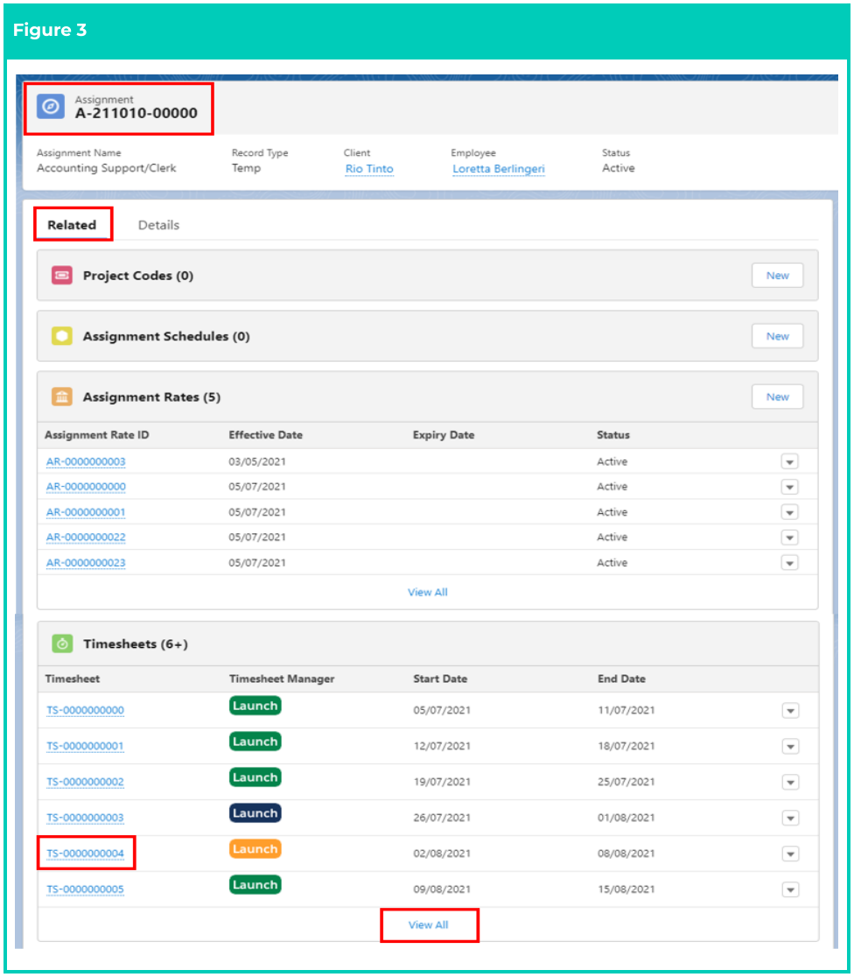
Task: Launch Timesheet Manager for TS-0000000002
Action: pyautogui.click(x=255, y=777)
